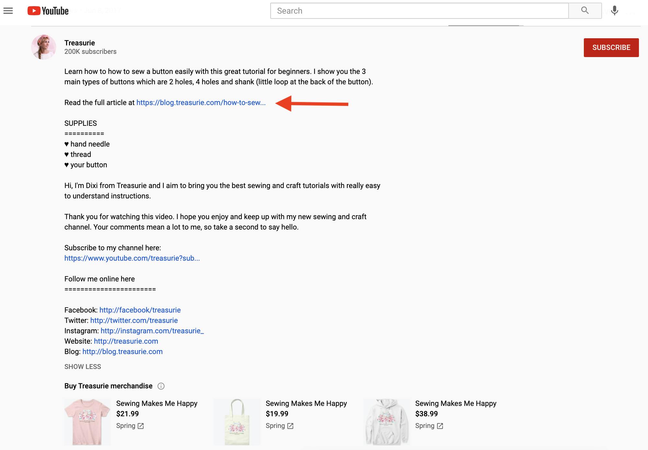The height and width of the screenshot is (450, 648).
Task: Open Spring link for $38.99 hoodie
Action: coord(429,426)
